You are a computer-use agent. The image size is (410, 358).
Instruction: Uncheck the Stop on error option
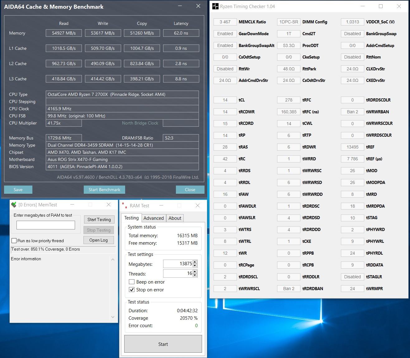coord(132,290)
